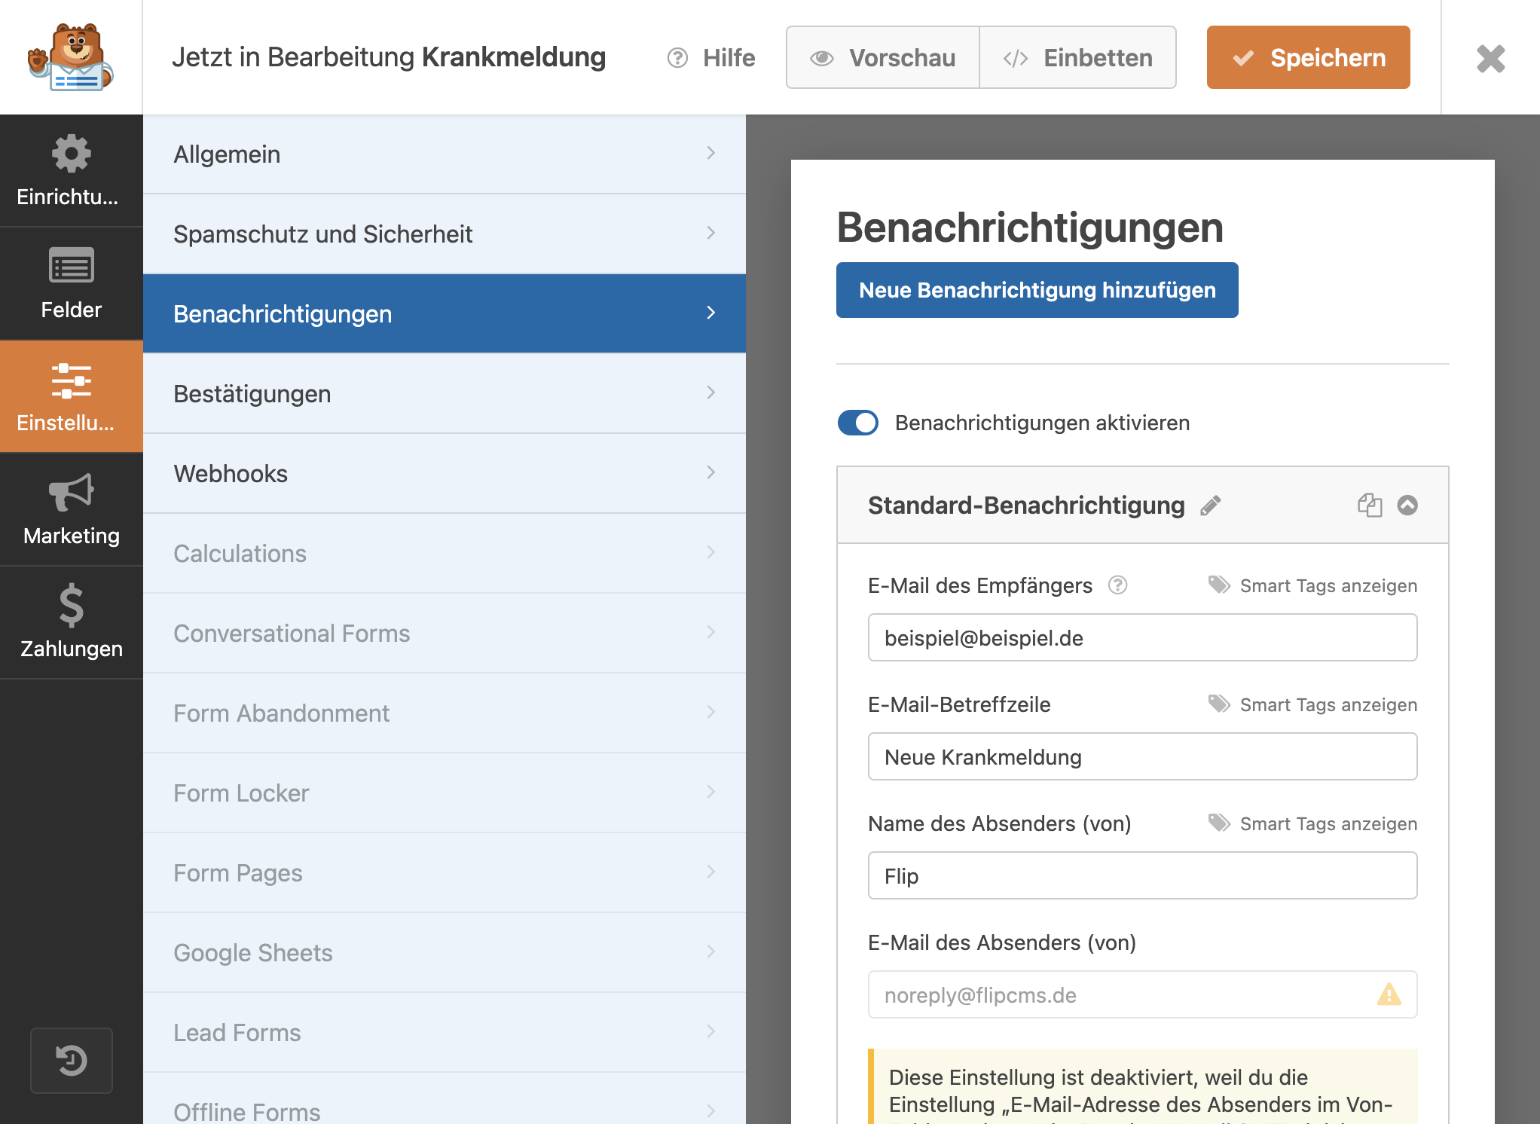Show help for E-Mail des Empfängers
Screen dimensions: 1540x1124
click(1118, 585)
